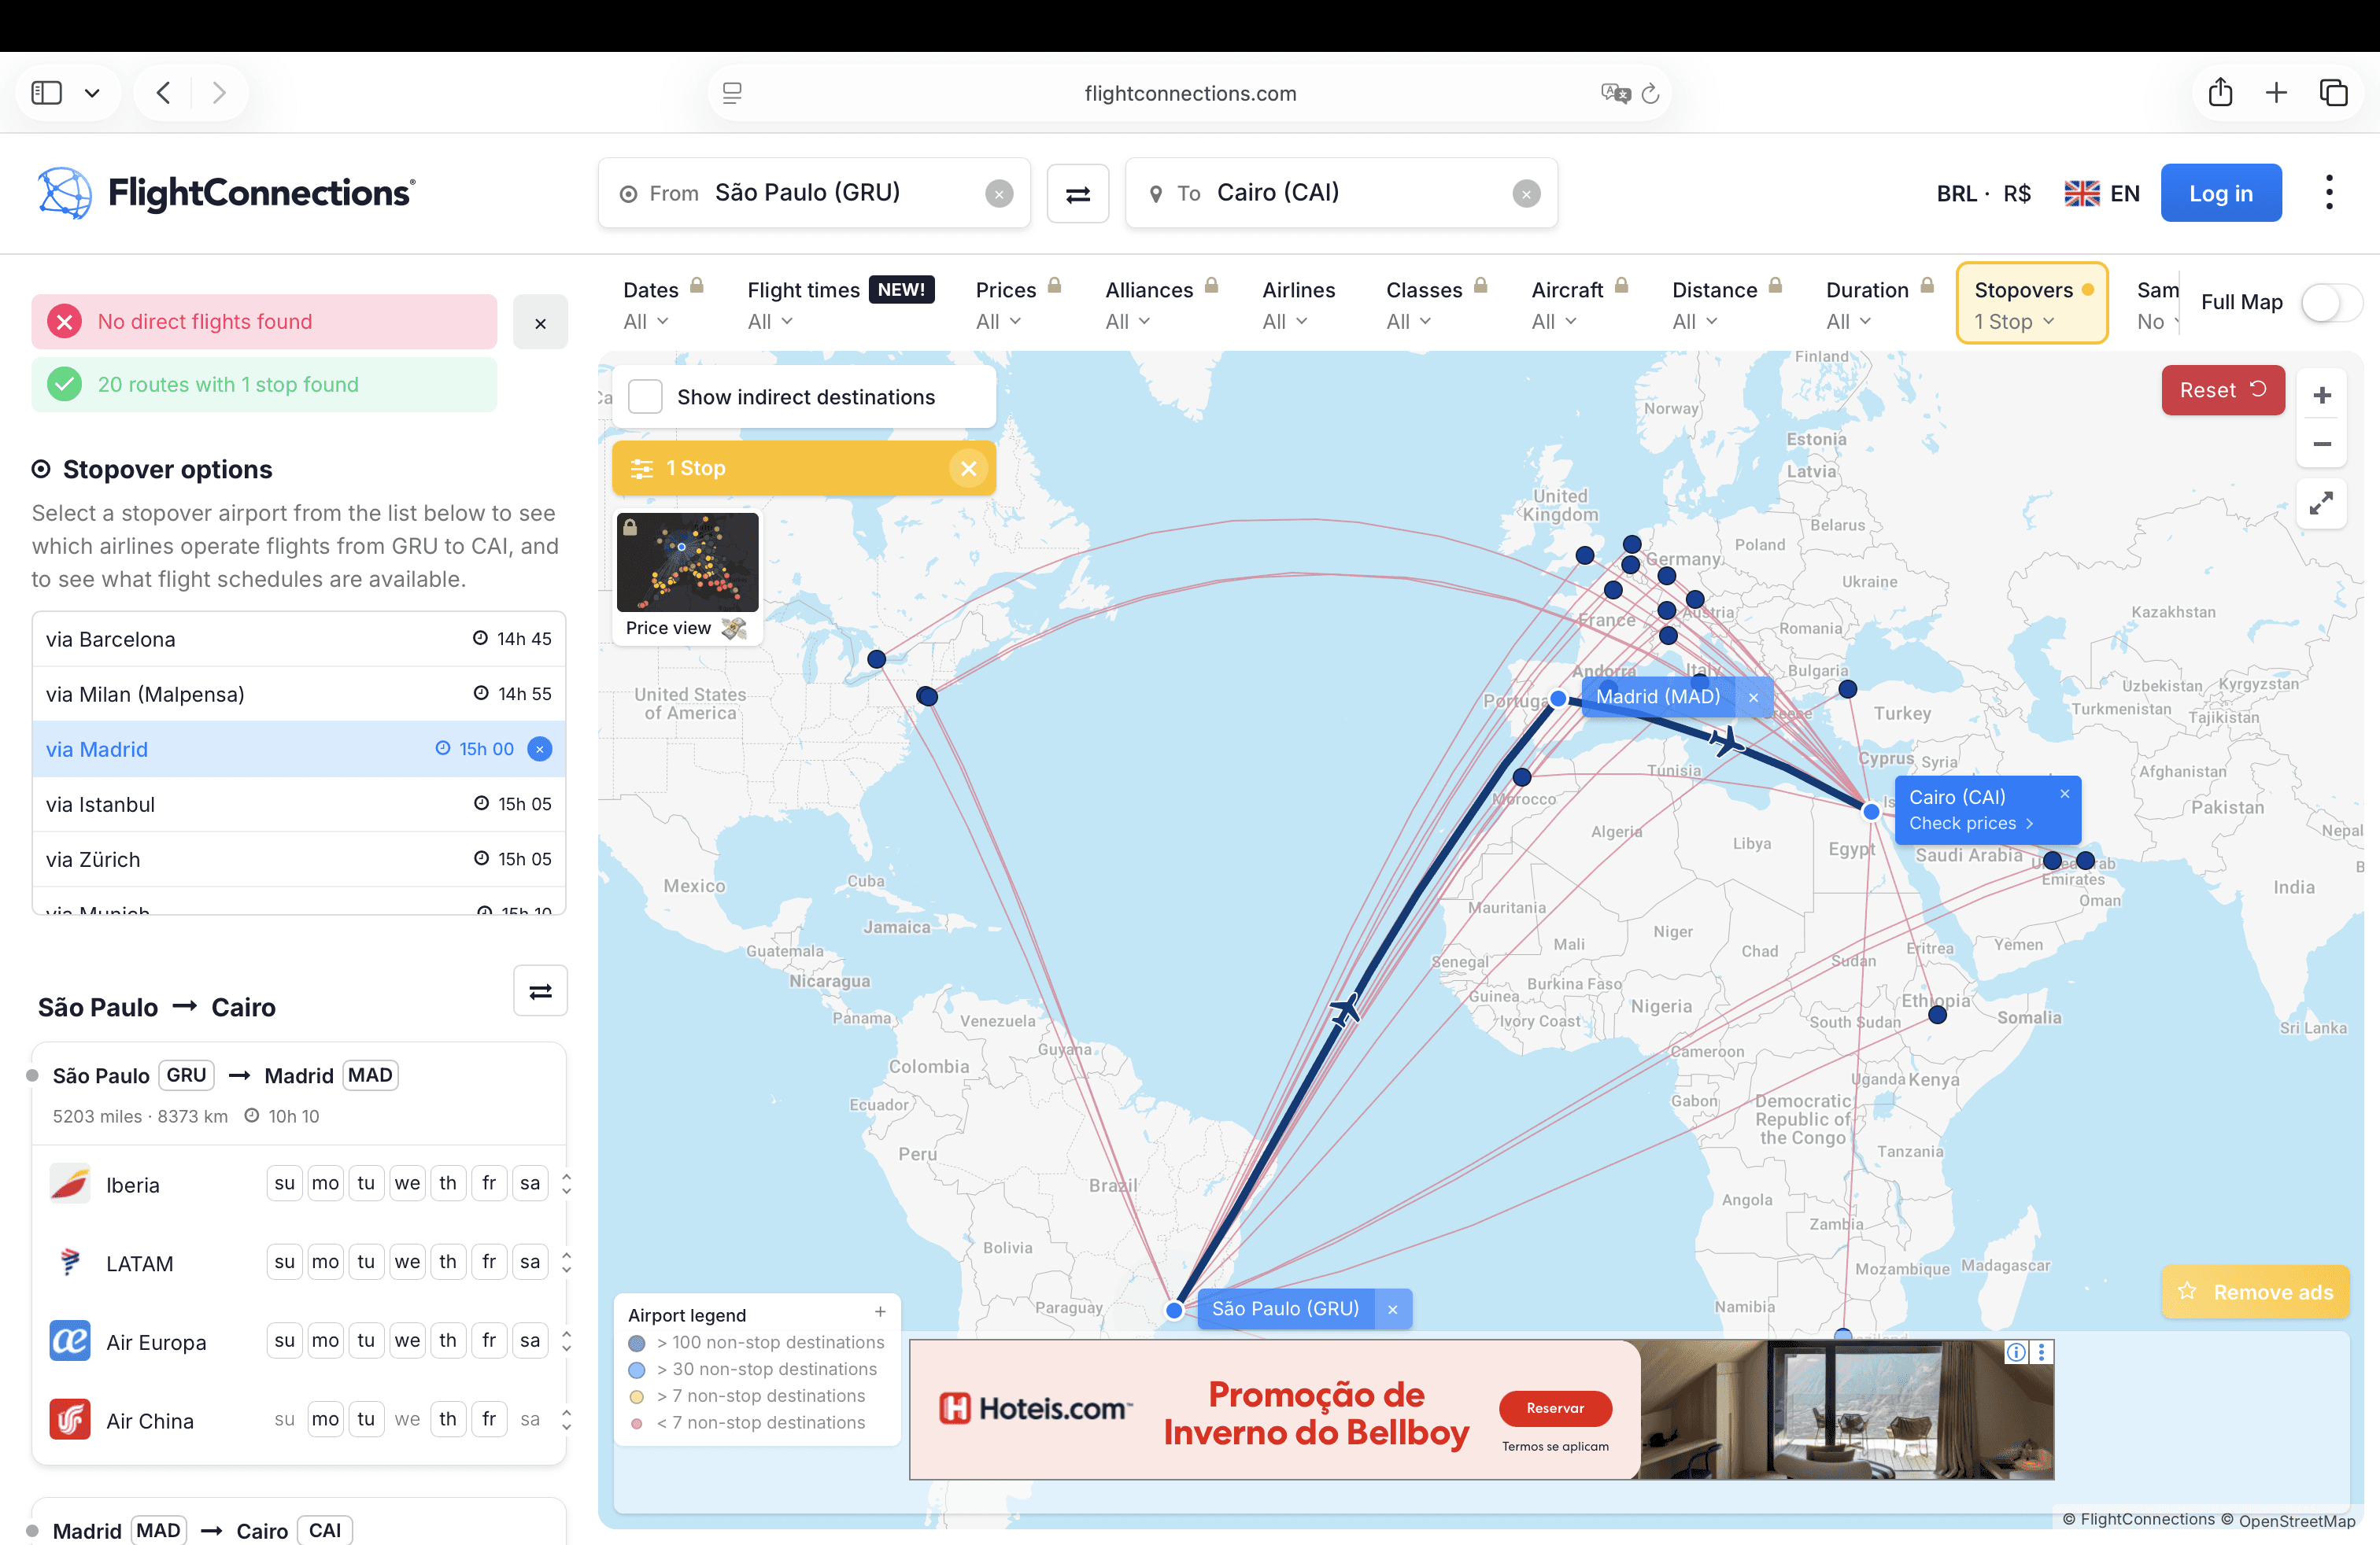Expand the Airport legend plus icon
Screen dimensions: 2380x1545
(x=880, y=1312)
